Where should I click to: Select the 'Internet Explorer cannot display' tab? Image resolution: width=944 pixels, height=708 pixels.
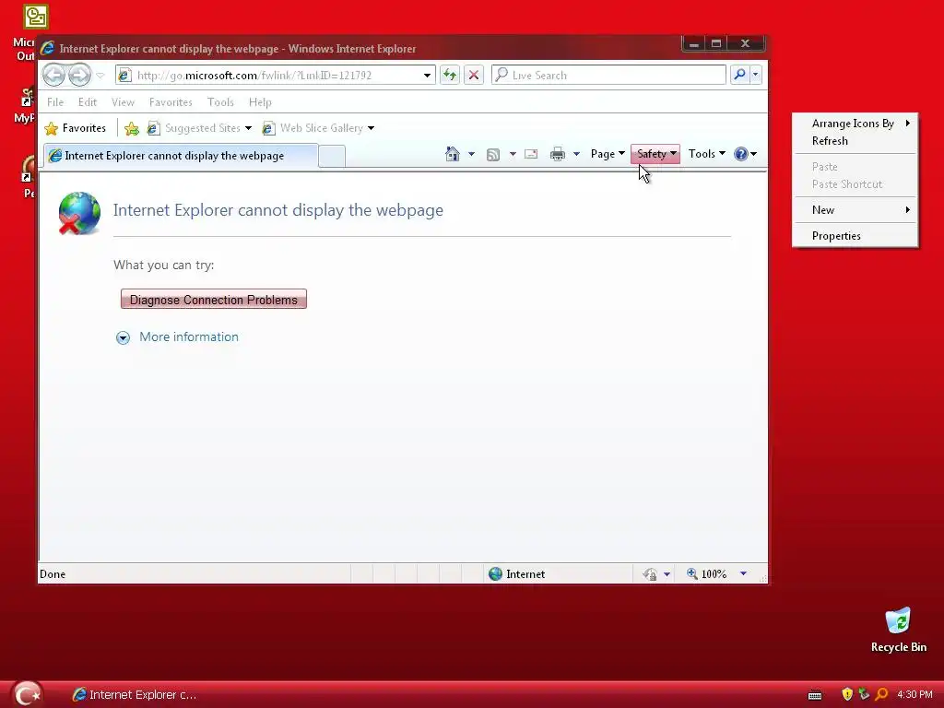[x=181, y=156]
